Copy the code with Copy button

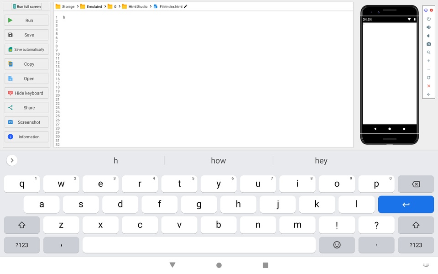pos(26,64)
